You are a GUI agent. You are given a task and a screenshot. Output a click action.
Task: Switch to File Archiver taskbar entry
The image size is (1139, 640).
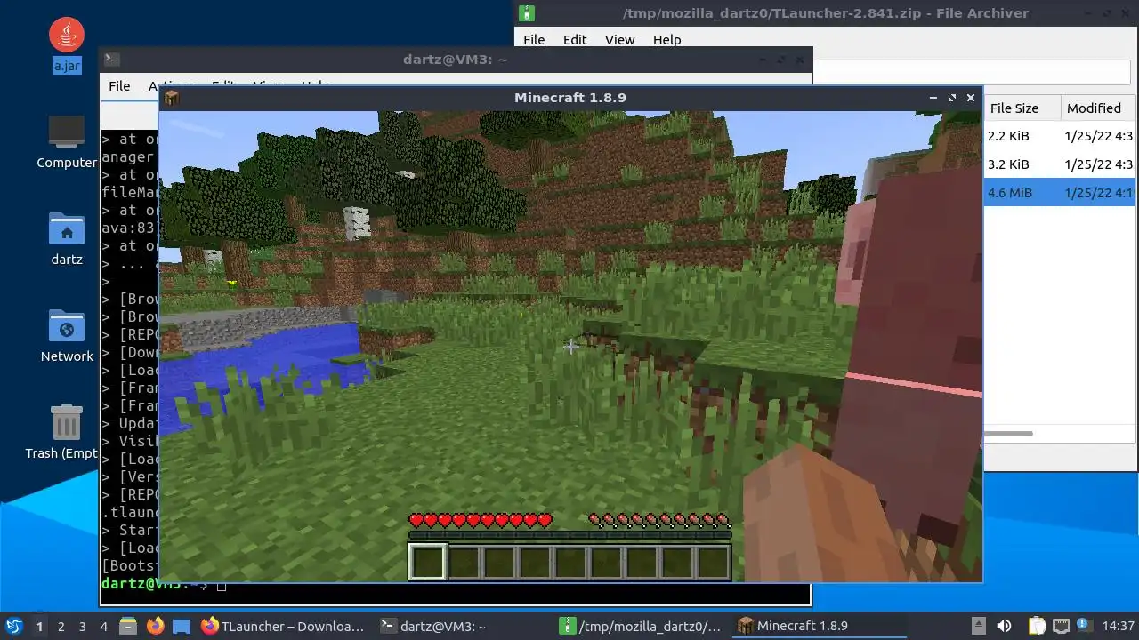[x=642, y=626]
